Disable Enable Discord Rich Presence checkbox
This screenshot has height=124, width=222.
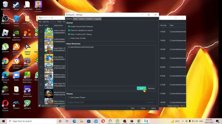pos(69,27)
